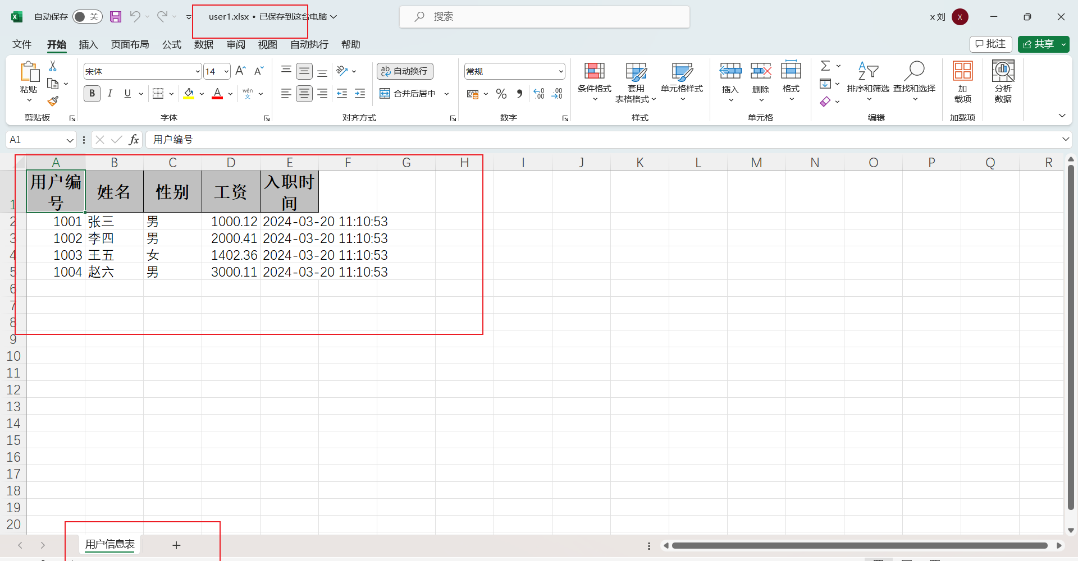
Task: Toggle the AutoSave (自动保存) switch
Action: 87,17
